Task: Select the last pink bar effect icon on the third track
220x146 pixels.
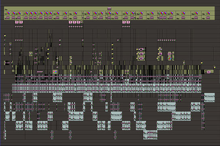Action: pyautogui.click(x=208, y=18)
